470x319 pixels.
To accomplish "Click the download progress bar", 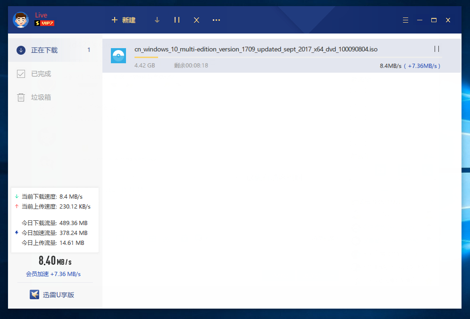I will pyautogui.click(x=288, y=57).
